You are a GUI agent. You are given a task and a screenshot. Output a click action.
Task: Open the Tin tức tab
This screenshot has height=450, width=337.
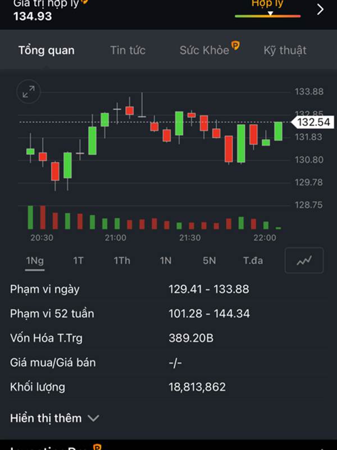point(128,50)
